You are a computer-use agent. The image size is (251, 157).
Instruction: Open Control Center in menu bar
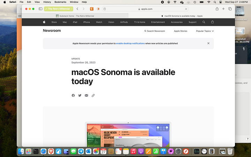pyautogui.click(x=221, y=2)
